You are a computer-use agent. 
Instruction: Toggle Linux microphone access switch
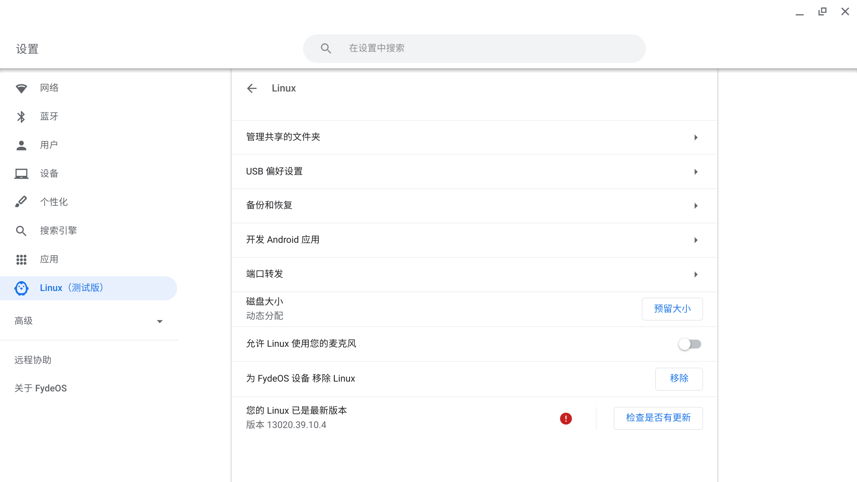(690, 344)
